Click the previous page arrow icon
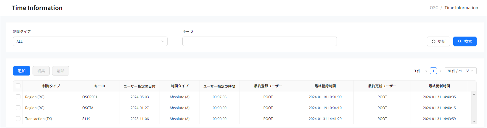This screenshot has height=128, width=487. point(426,71)
